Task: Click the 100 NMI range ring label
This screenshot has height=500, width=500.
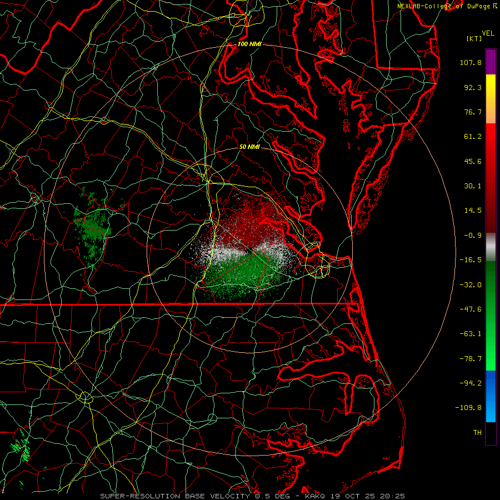Action: click(x=249, y=44)
